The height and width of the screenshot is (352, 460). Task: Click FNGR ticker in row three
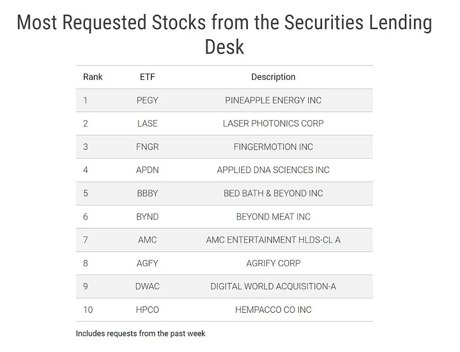147,147
